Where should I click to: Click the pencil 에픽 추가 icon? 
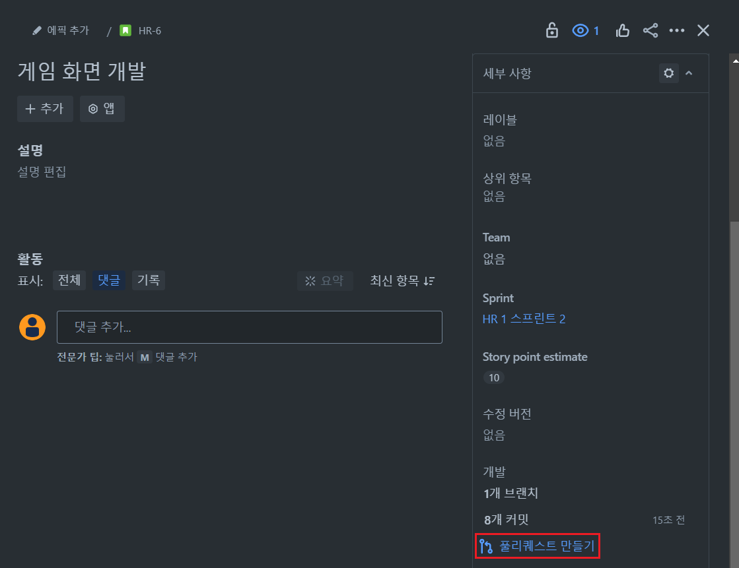37,30
